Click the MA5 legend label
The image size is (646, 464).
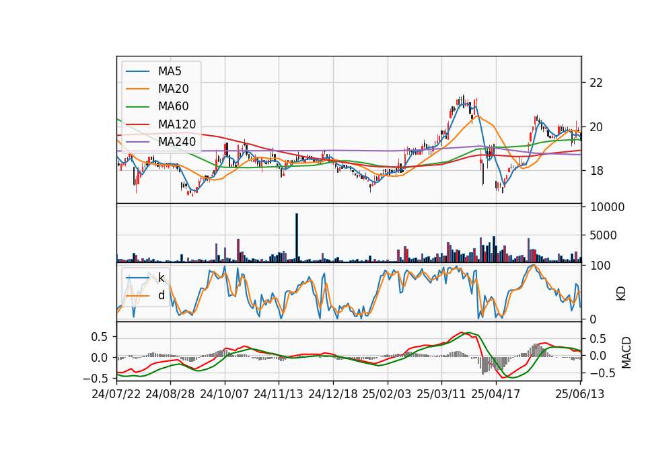170,71
